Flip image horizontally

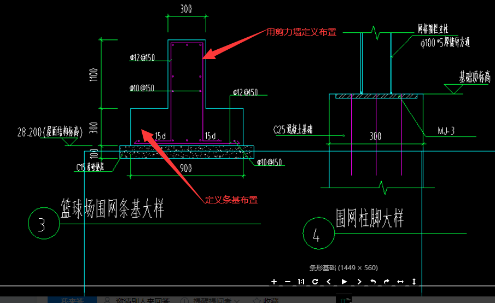[400, 282]
